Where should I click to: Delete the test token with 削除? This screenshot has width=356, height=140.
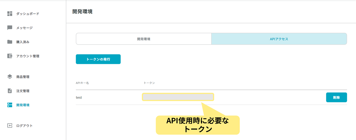(337, 97)
